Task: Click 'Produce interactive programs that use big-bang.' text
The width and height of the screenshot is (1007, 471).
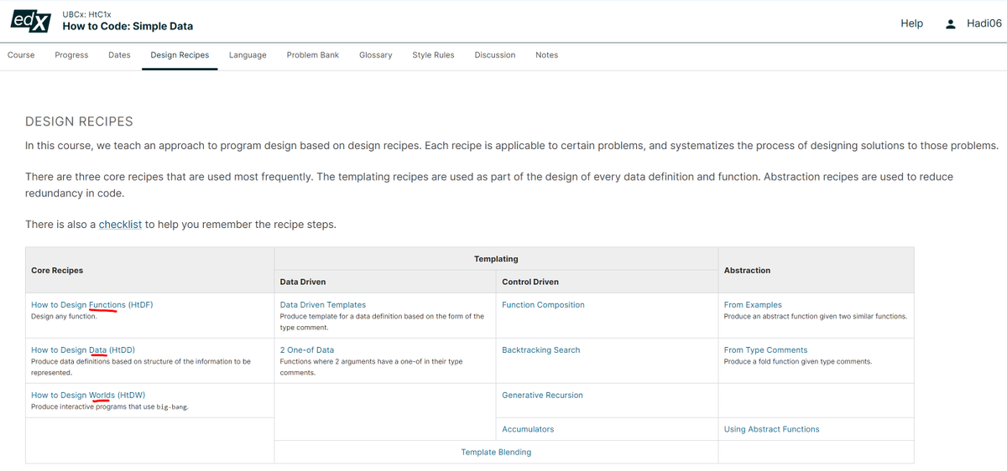Action: (110, 407)
